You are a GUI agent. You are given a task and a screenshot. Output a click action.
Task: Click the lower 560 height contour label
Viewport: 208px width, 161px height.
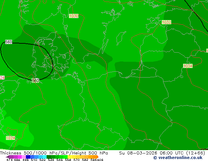[35, 80]
